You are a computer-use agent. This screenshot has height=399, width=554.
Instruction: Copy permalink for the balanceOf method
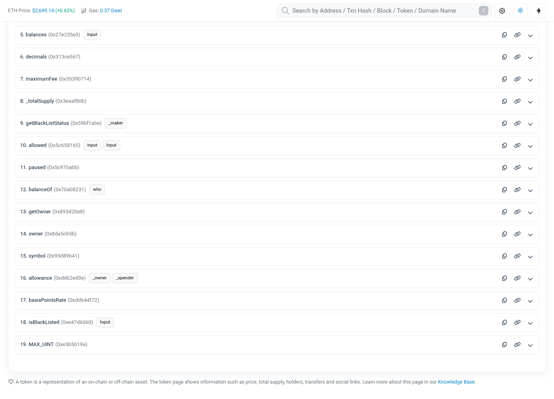click(x=517, y=190)
